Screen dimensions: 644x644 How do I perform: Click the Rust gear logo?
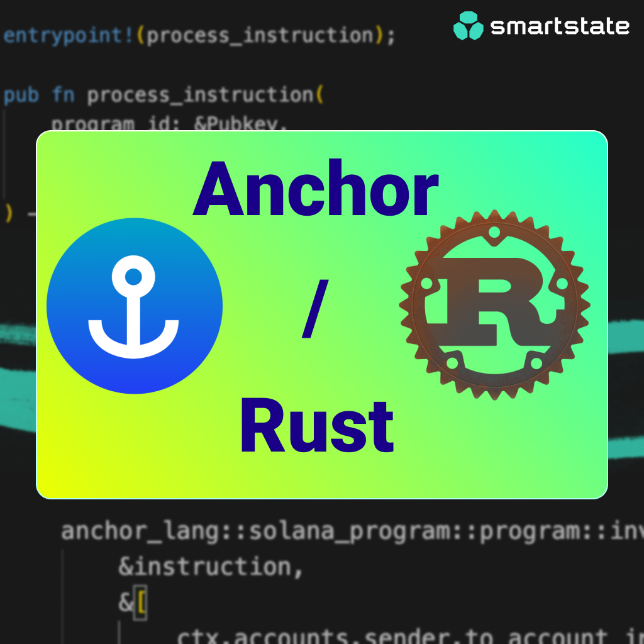494,305
